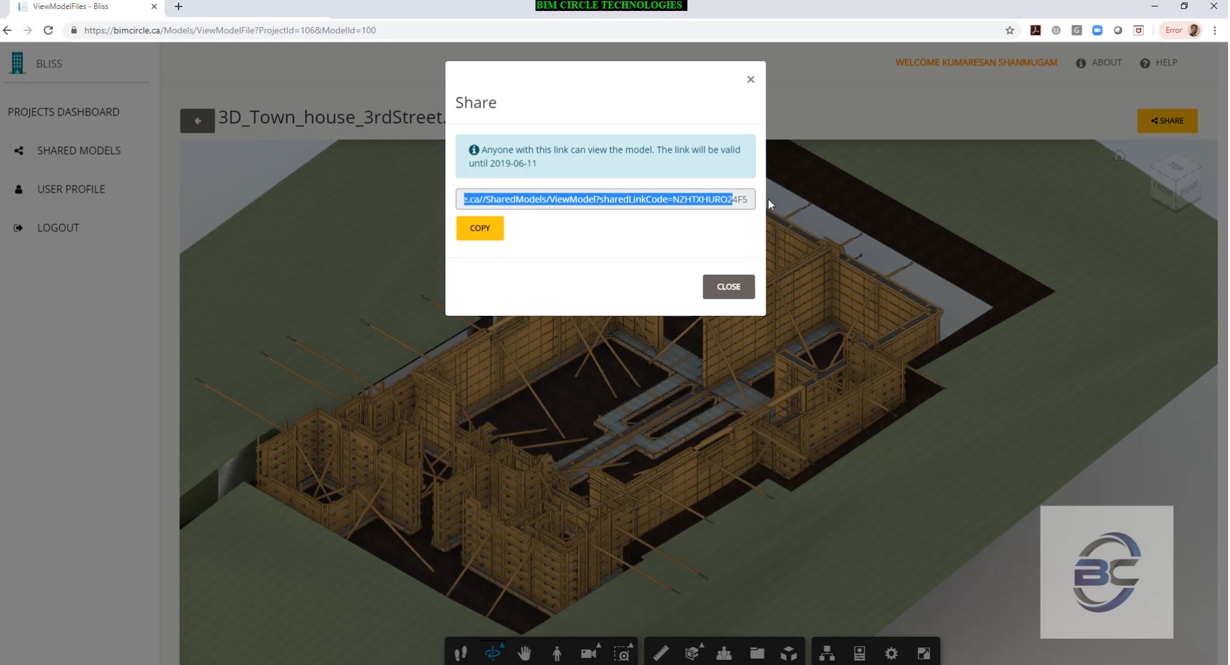Click the people group icon in viewer toolbar
This screenshot has height=665, width=1230.
[x=724, y=653]
